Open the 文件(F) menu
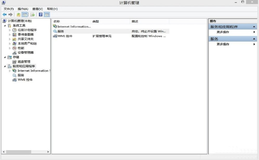 click(9, 9)
